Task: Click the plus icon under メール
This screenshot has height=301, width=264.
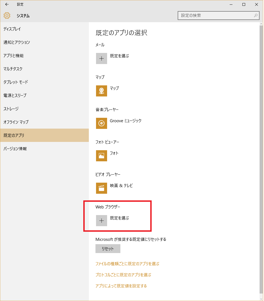Action: click(x=101, y=58)
